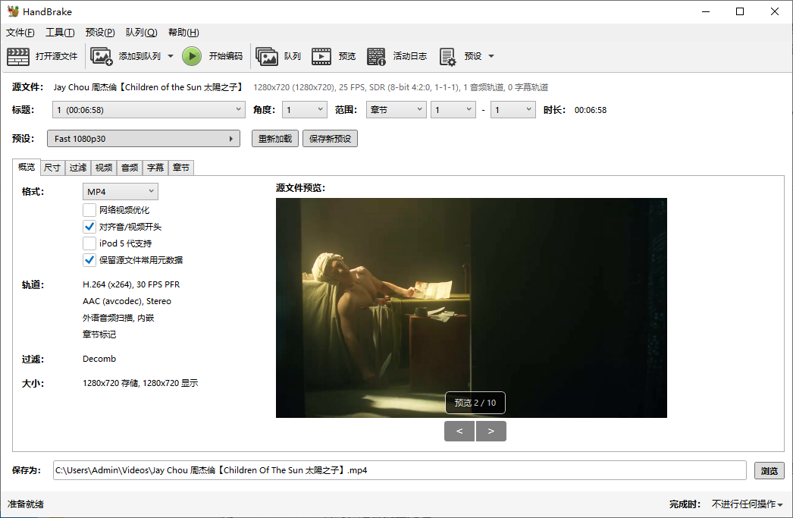Click the 保存新预设 button
This screenshot has width=793, height=518.
coord(331,139)
